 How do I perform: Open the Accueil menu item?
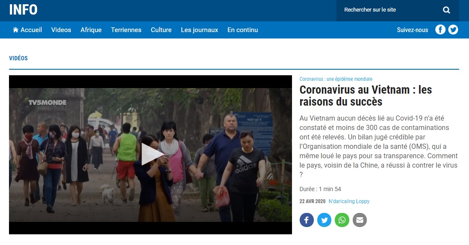[x=31, y=30]
